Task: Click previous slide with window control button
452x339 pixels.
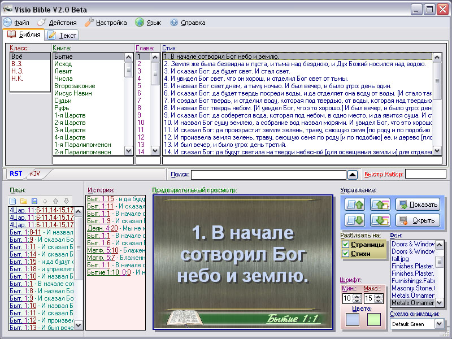Action: pyautogui.click(x=380, y=205)
